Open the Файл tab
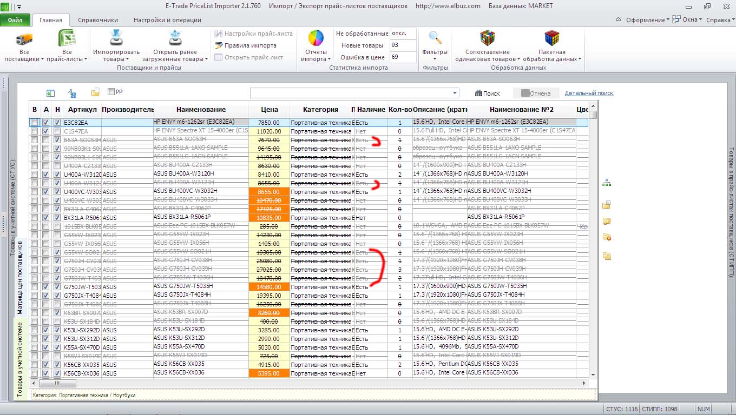Viewport: 736px width, 415px height. [15, 20]
